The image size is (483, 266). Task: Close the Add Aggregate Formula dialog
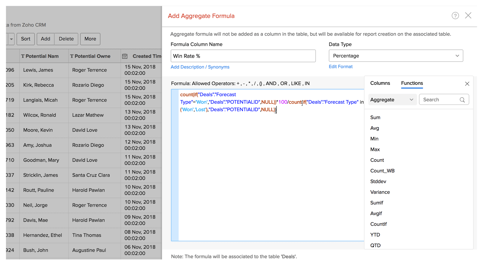point(468,15)
